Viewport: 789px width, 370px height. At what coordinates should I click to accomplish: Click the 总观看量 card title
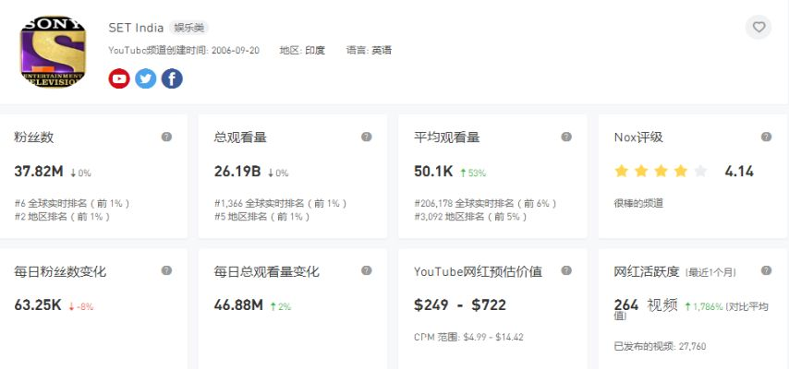click(x=240, y=137)
